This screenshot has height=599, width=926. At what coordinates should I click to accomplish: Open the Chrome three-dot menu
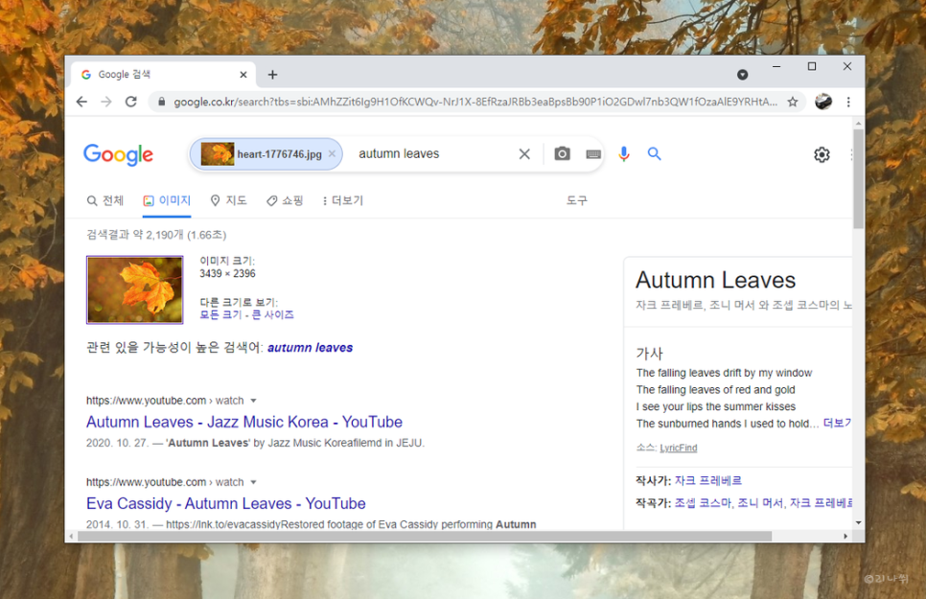(x=848, y=102)
